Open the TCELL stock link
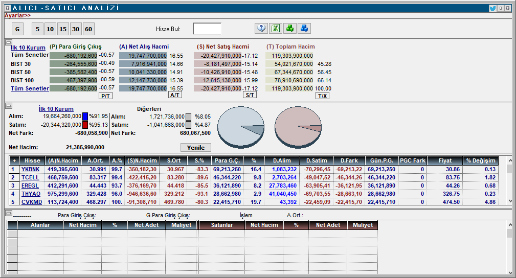 [30, 177]
